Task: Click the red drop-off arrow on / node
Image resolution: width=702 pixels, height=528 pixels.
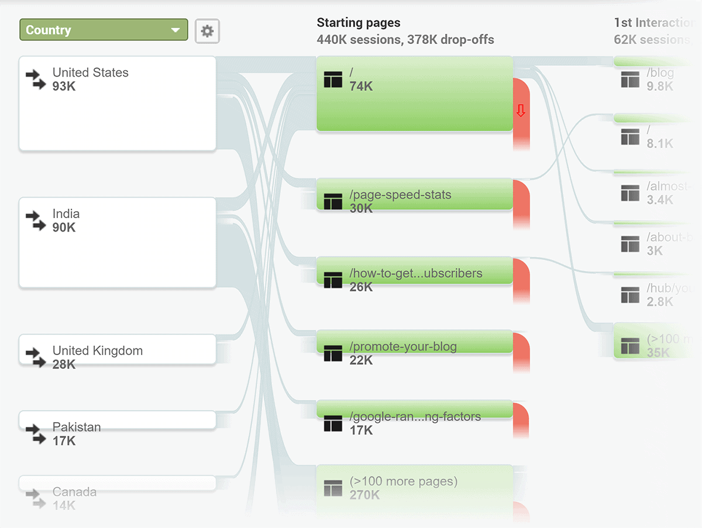Action: tap(521, 111)
